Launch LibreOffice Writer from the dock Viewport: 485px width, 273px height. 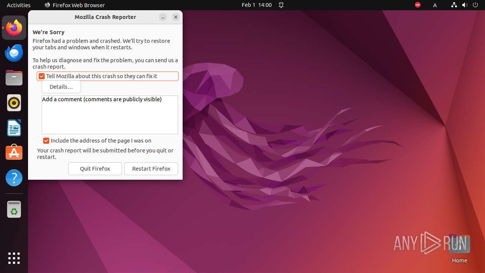14,128
